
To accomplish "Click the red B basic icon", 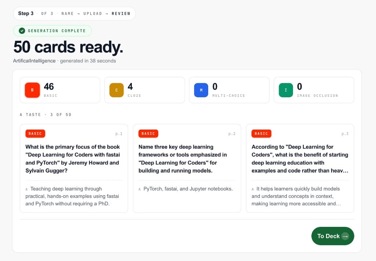I will (32, 90).
